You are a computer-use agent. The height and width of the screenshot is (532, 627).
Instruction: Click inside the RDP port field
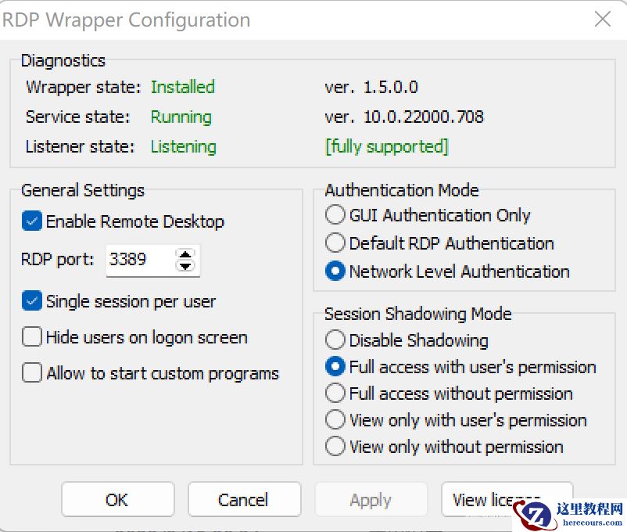[145, 260]
